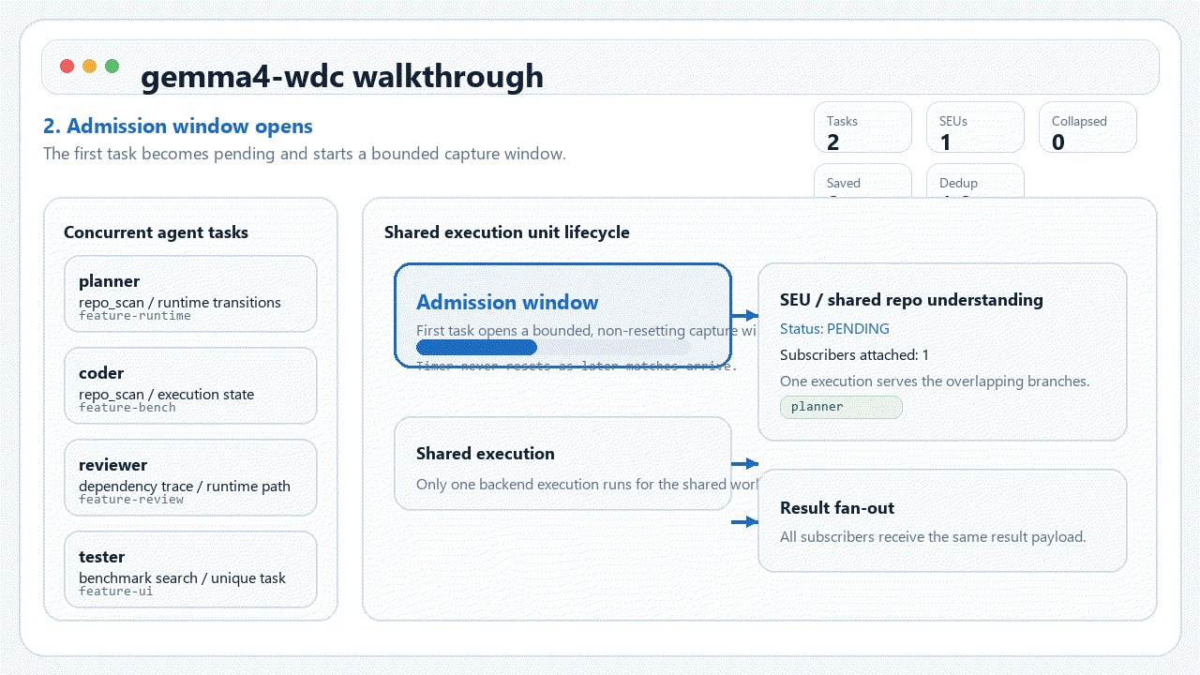Switch to the tester task card

point(190,569)
